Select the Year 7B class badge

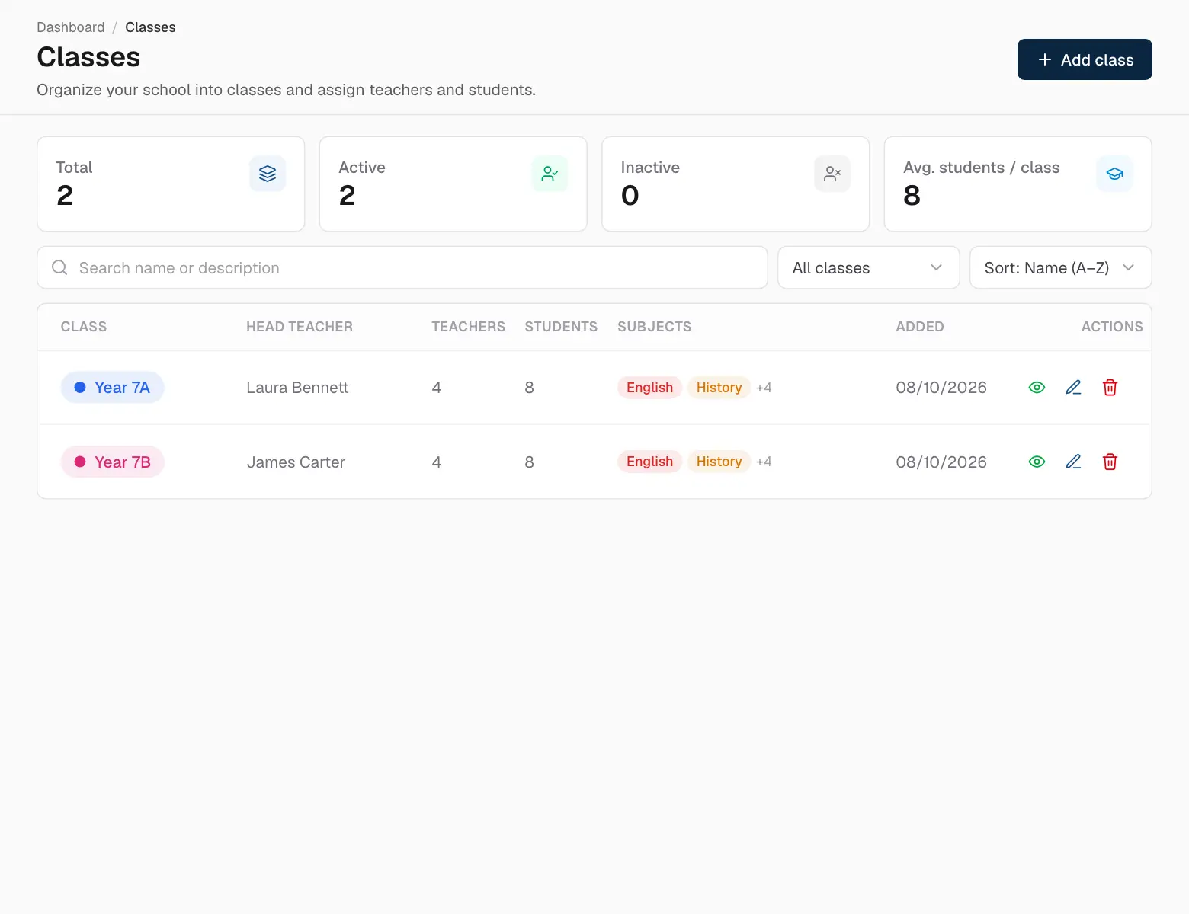[113, 462]
